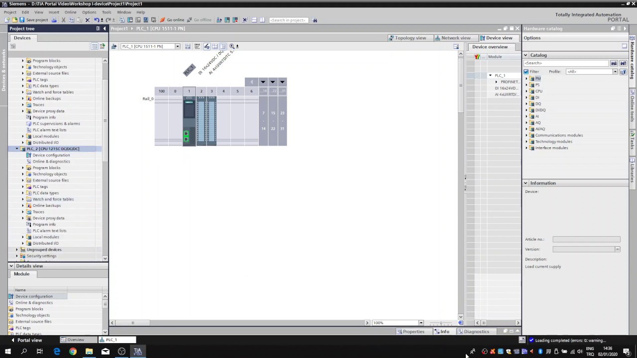The width and height of the screenshot is (637, 358).
Task: Open the Online menu
Action: pos(70,12)
